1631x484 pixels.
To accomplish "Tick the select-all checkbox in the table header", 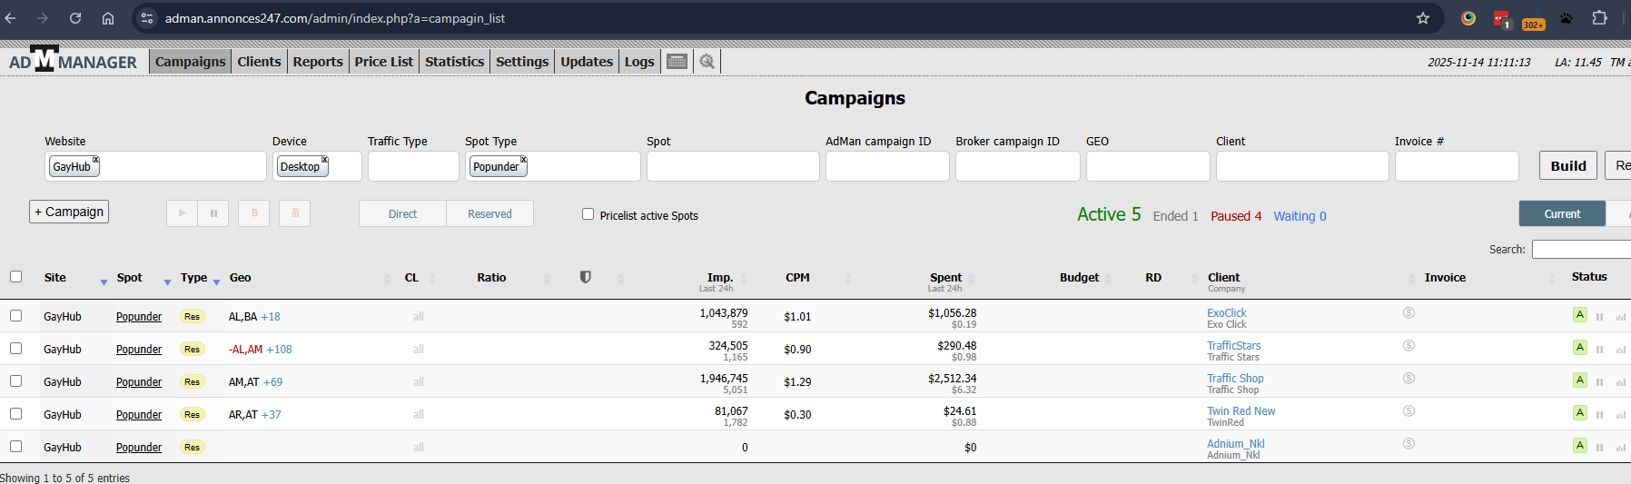I will pyautogui.click(x=15, y=276).
